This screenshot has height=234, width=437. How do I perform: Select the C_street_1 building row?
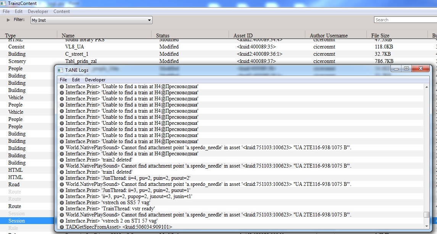click(x=218, y=54)
